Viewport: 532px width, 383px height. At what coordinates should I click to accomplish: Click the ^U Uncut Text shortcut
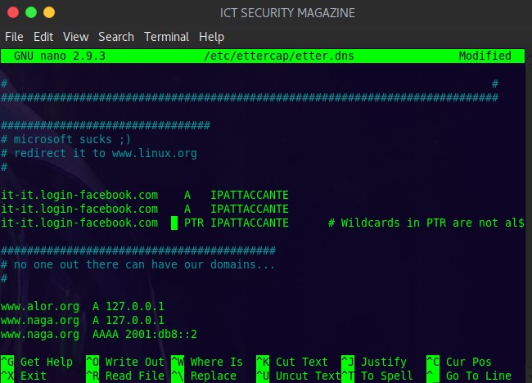[299, 376]
